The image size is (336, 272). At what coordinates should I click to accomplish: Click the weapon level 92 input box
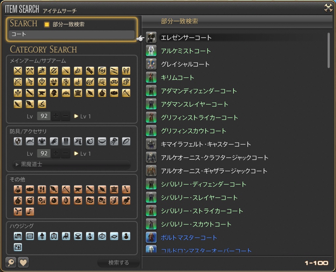(x=44, y=116)
